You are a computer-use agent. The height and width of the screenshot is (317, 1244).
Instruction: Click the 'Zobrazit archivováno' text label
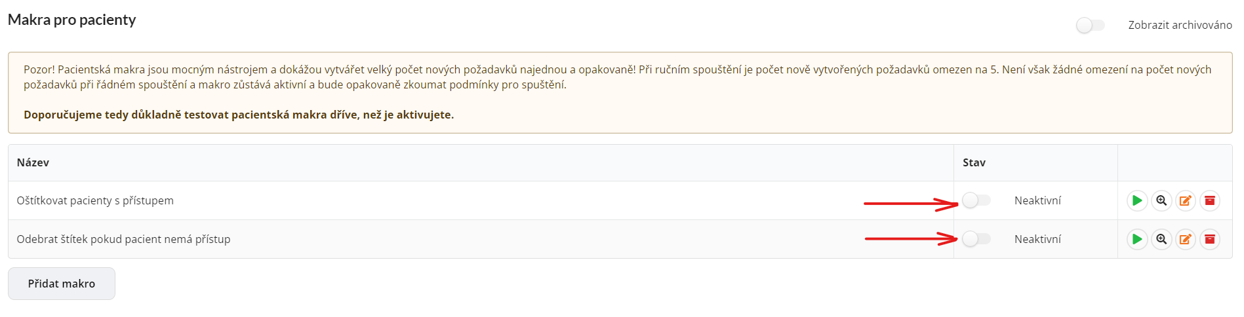click(x=1180, y=25)
